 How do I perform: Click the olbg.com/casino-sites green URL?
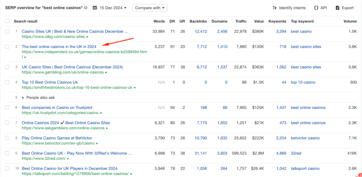click(x=53, y=37)
